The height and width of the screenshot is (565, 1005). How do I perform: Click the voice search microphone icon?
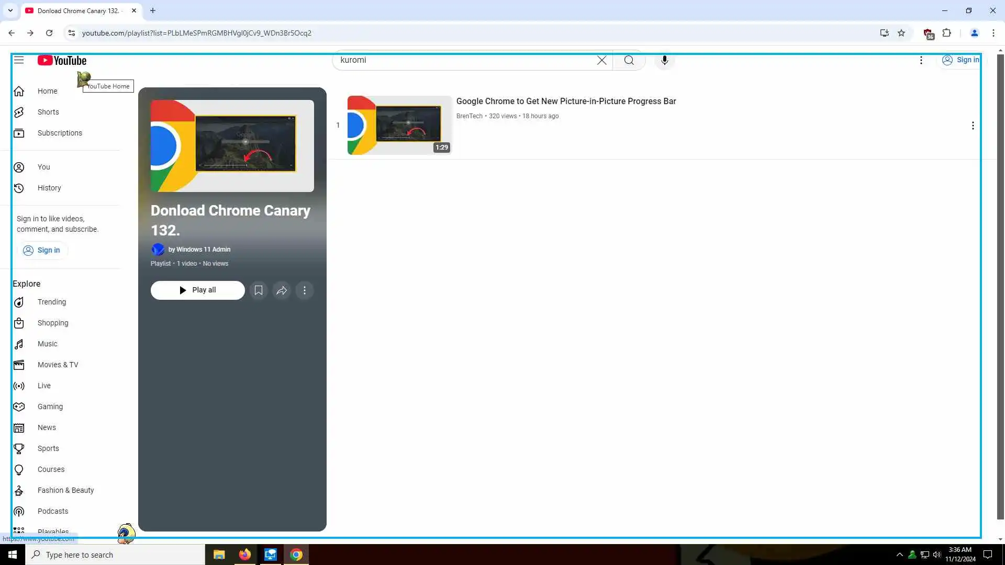pos(664,60)
